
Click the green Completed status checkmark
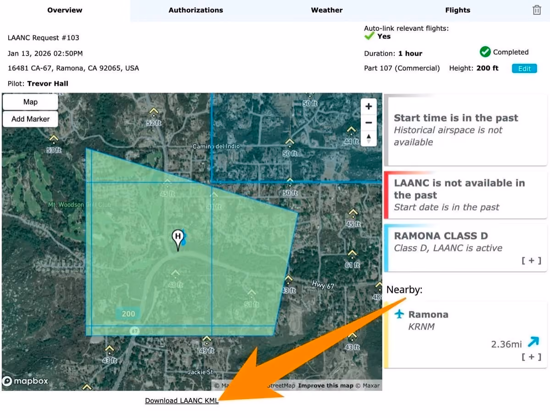point(485,52)
